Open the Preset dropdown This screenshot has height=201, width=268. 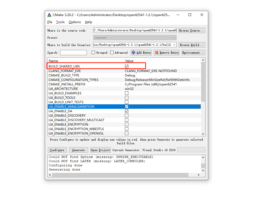click(174, 38)
